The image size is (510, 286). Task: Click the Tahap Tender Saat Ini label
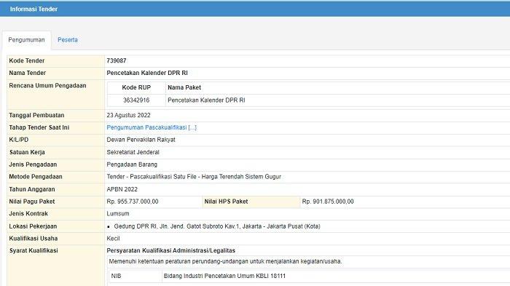point(39,127)
